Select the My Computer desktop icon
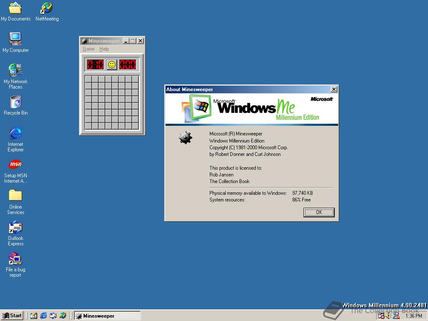Screen dimensions: 428x321 point(15,42)
